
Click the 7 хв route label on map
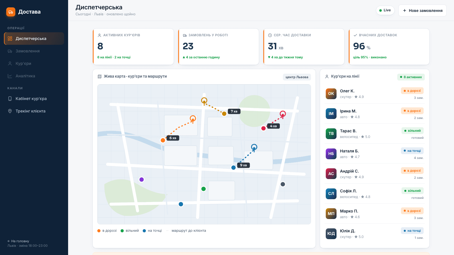tap(234, 111)
